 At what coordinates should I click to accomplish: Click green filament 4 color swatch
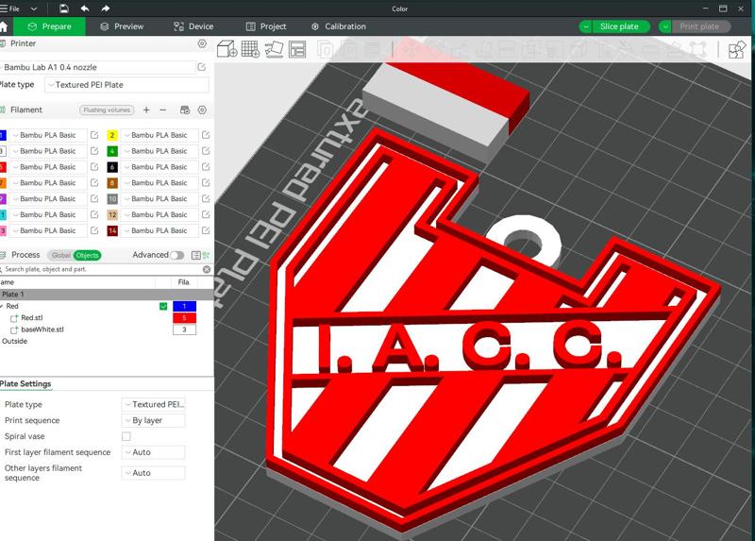coord(111,151)
